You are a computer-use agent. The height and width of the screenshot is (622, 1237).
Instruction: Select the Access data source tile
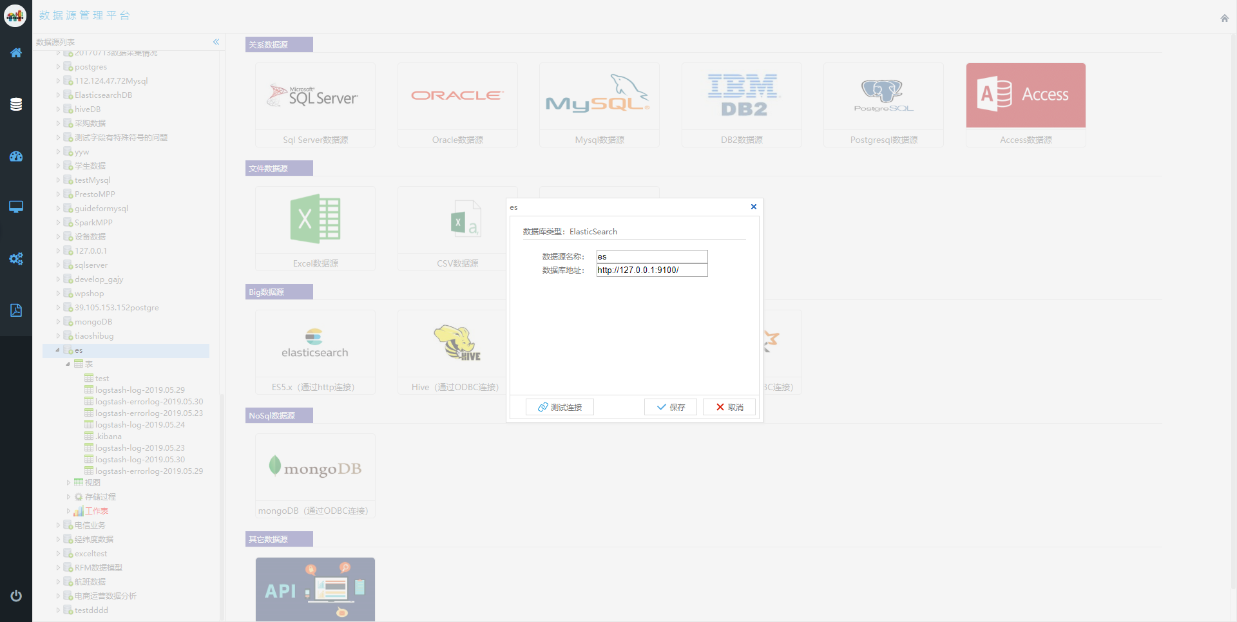(1026, 105)
